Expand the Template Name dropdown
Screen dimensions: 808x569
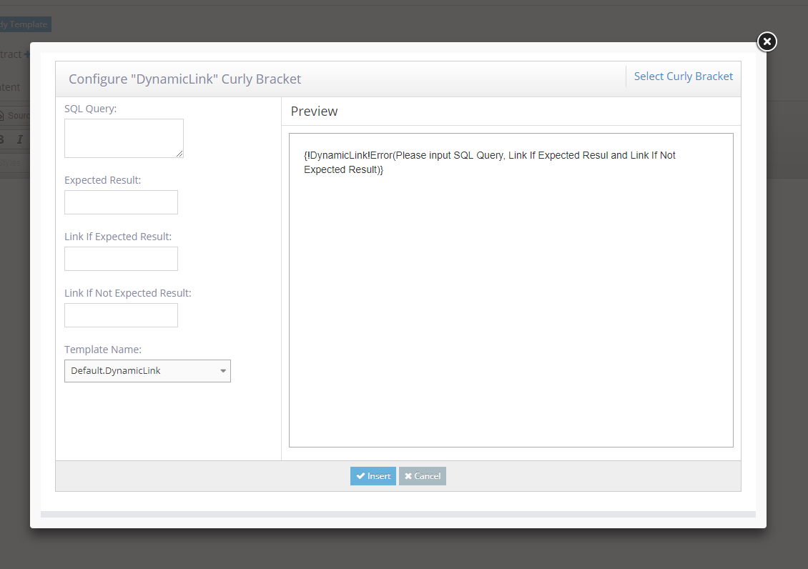pos(147,371)
